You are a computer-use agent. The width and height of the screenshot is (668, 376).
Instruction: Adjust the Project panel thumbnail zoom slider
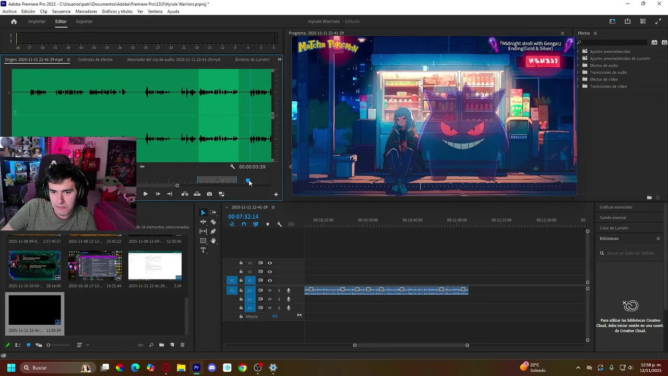point(58,345)
